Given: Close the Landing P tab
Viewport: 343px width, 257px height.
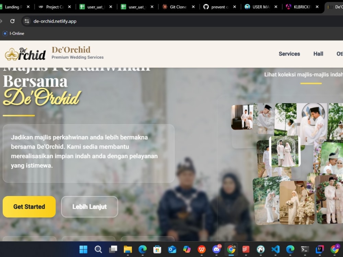Looking at the screenshot, I should click(x=28, y=7).
